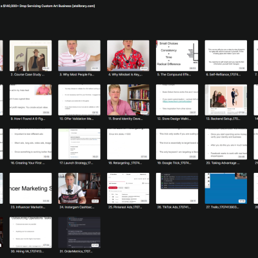This screenshot has height=258, width=258.
Task: Select the '6. Self-Reliance' video thumbnail
Action: pyautogui.click(x=226, y=55)
